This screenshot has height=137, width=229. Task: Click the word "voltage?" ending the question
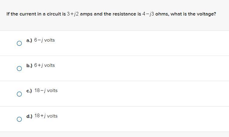click(207, 14)
